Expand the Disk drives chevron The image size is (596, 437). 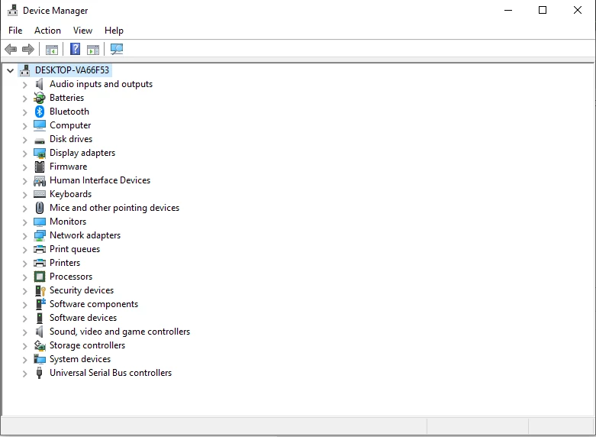click(24, 139)
